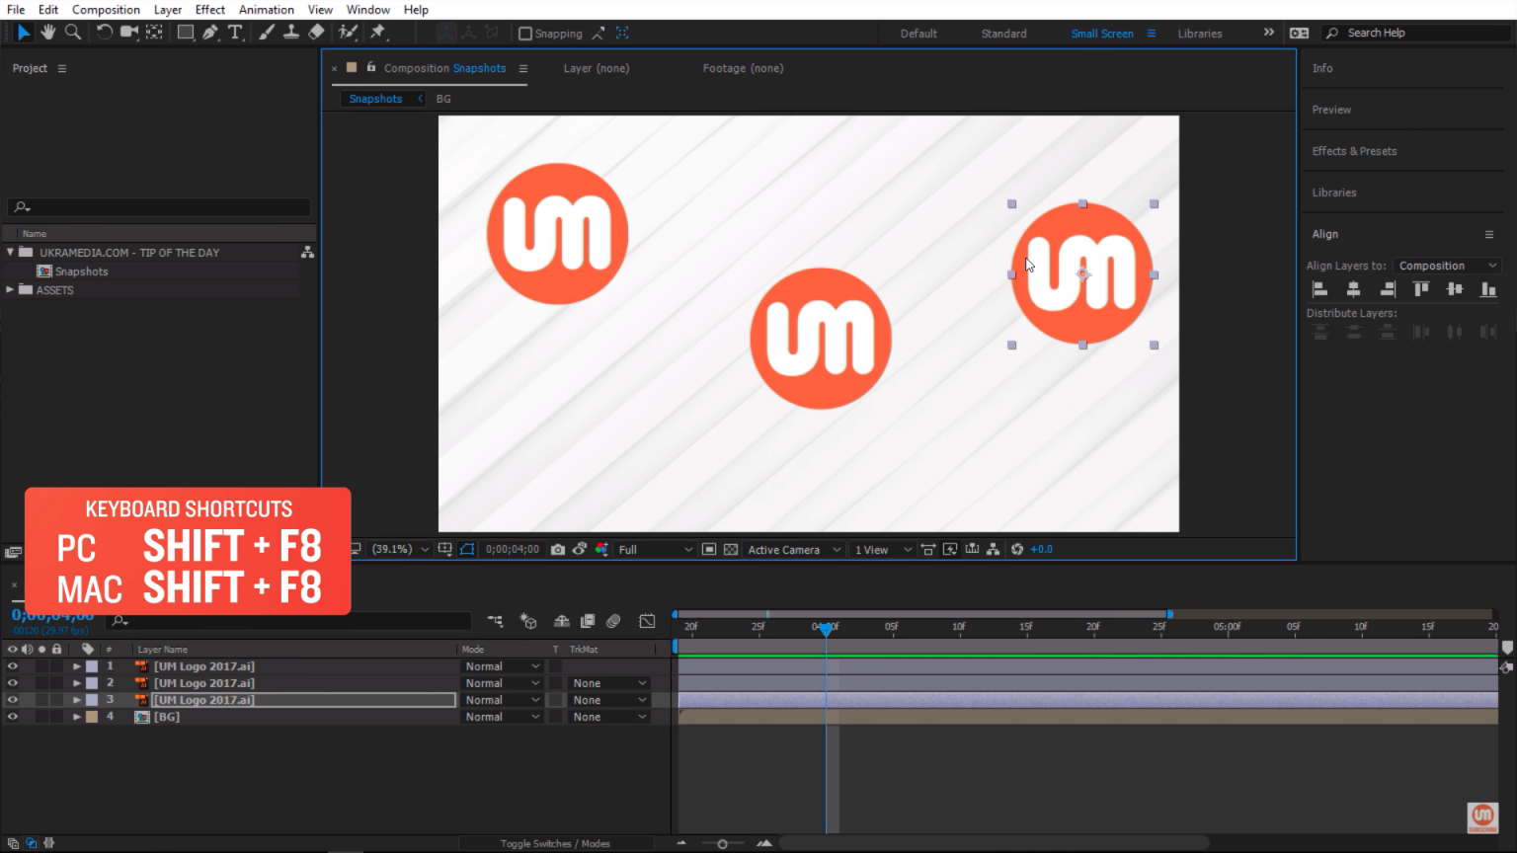
Task: Open the Full resolution dropdown
Action: 655,550
